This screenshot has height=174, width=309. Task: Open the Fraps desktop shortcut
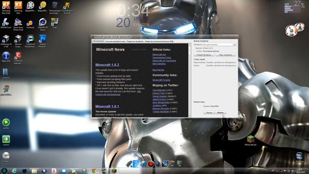click(x=55, y=23)
